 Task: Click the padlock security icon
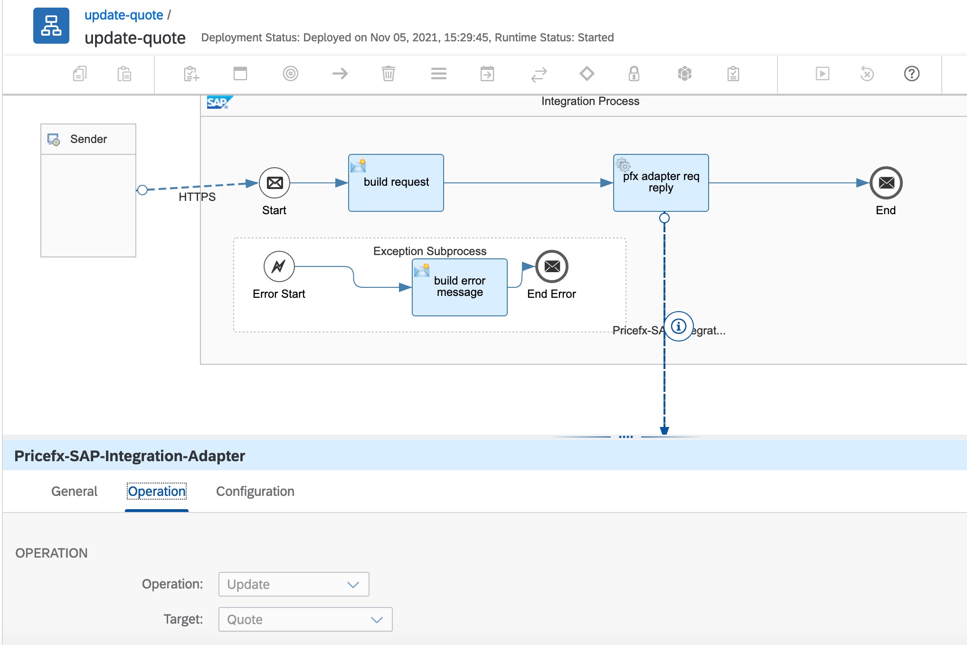pos(634,74)
